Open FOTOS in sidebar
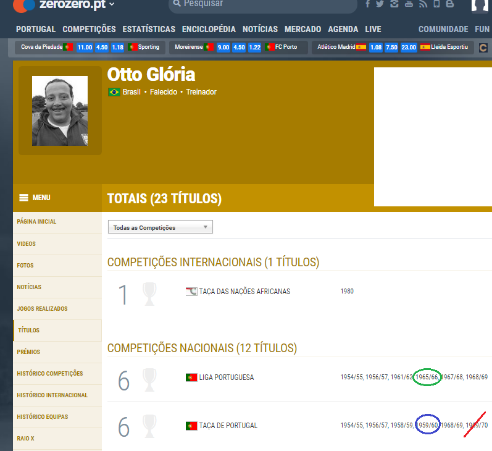Viewport: 492px width, 451px height. point(57,266)
